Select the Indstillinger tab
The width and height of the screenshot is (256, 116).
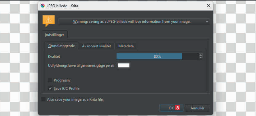54,35
